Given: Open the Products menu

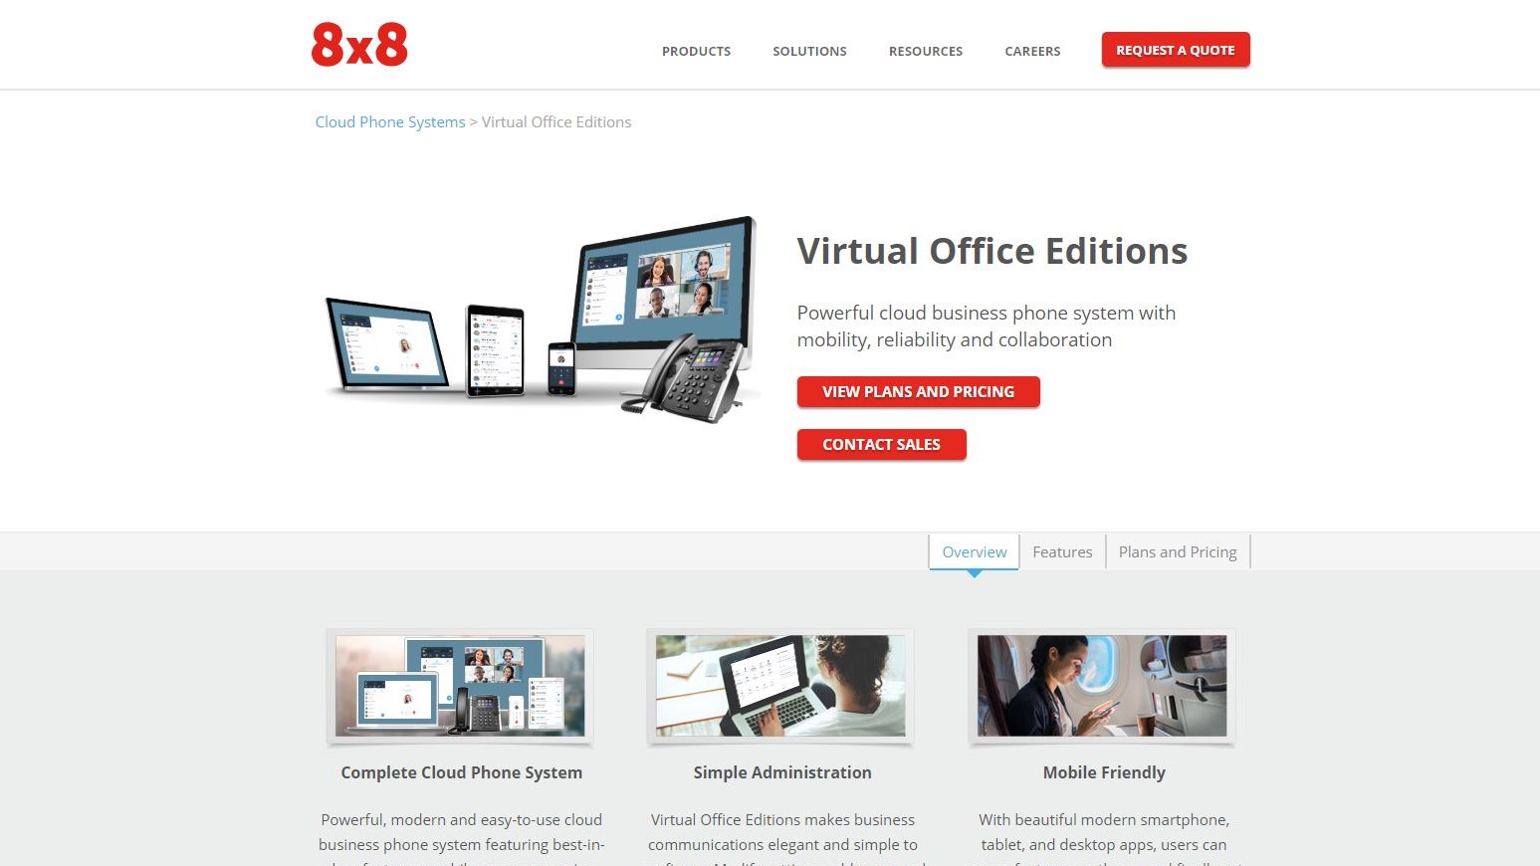Looking at the screenshot, I should pyautogui.click(x=696, y=51).
